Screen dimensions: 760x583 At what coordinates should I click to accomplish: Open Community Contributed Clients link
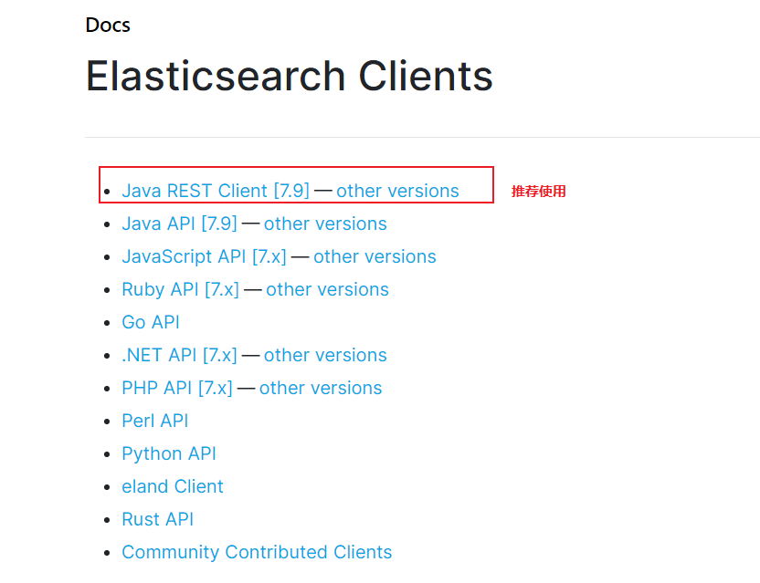coord(257,553)
